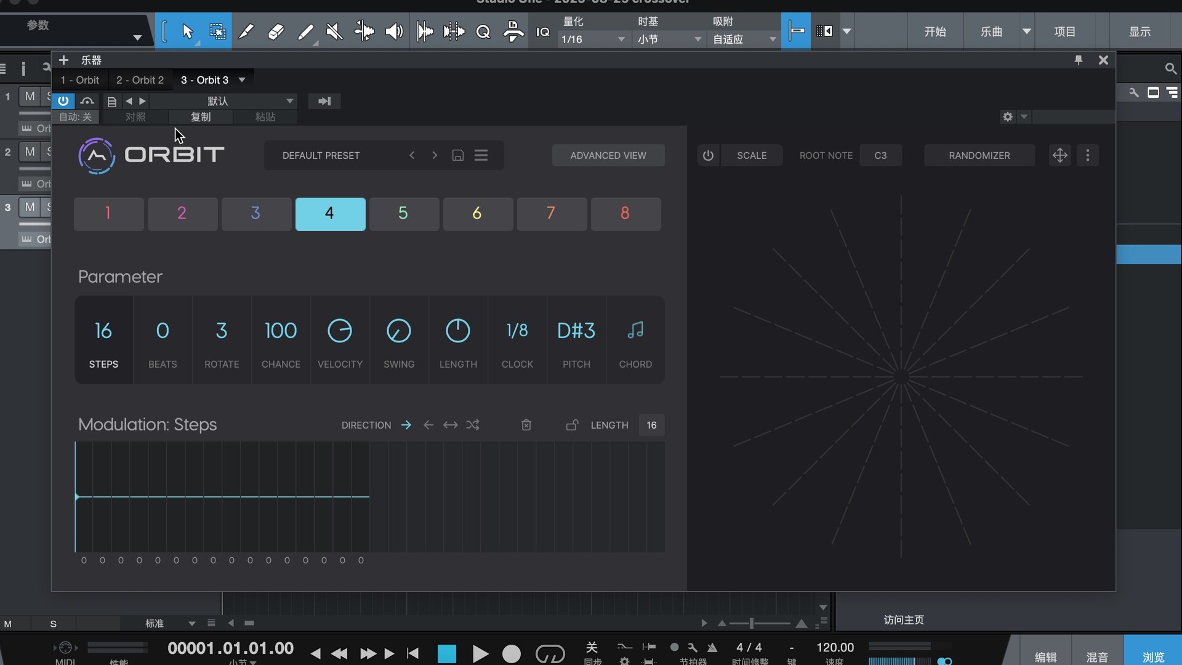The width and height of the screenshot is (1182, 665).
Task: Open the 乐曲 page
Action: coord(991,31)
